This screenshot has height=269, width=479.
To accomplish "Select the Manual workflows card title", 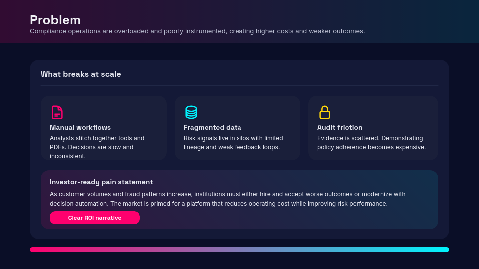I will click(x=80, y=127).
